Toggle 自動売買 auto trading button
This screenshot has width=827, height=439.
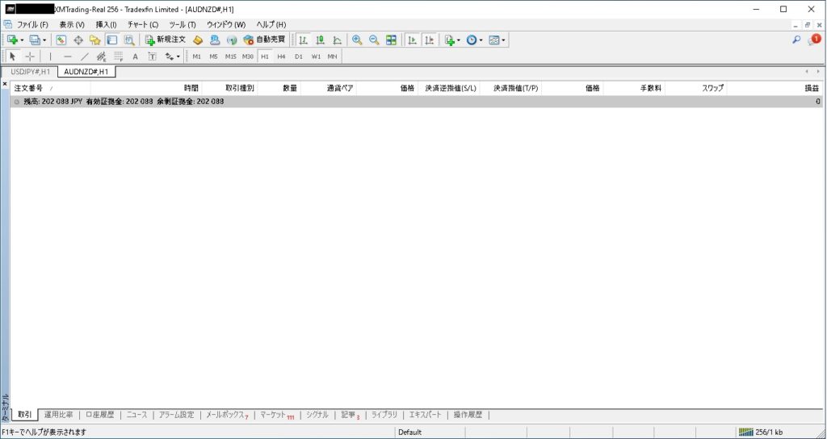click(264, 40)
